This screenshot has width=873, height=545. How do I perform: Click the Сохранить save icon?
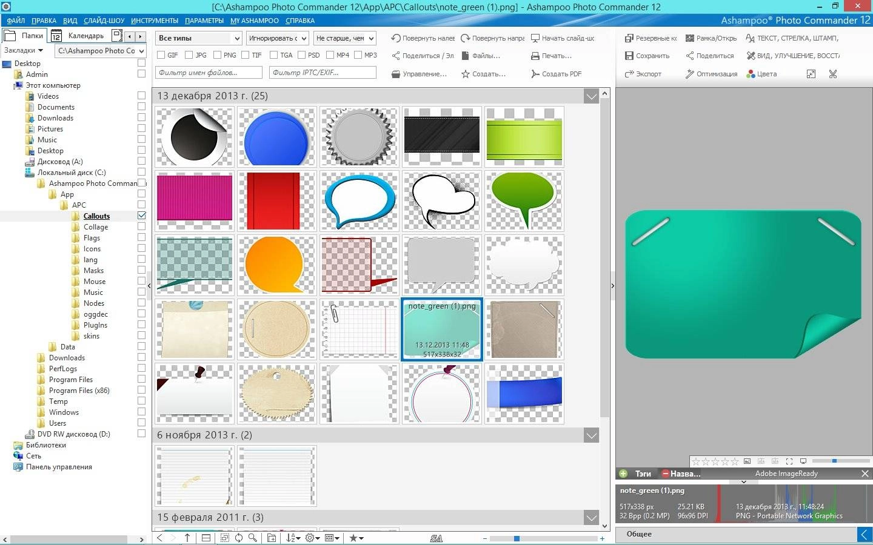pyautogui.click(x=629, y=56)
